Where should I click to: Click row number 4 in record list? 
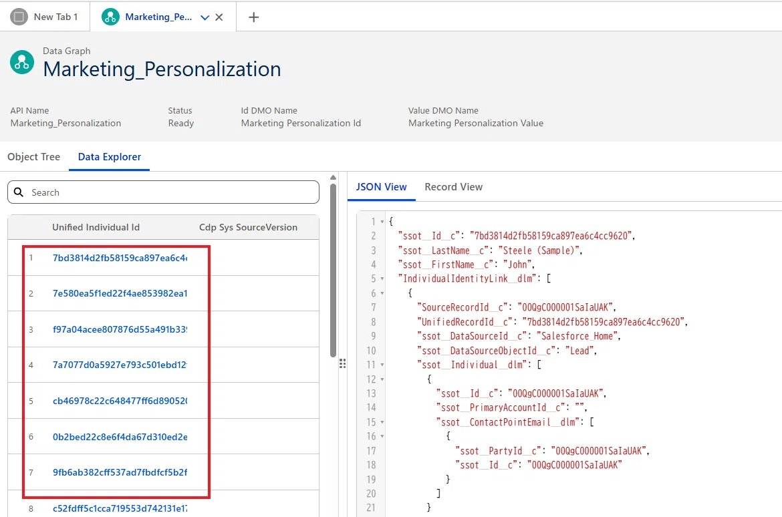tap(31, 365)
